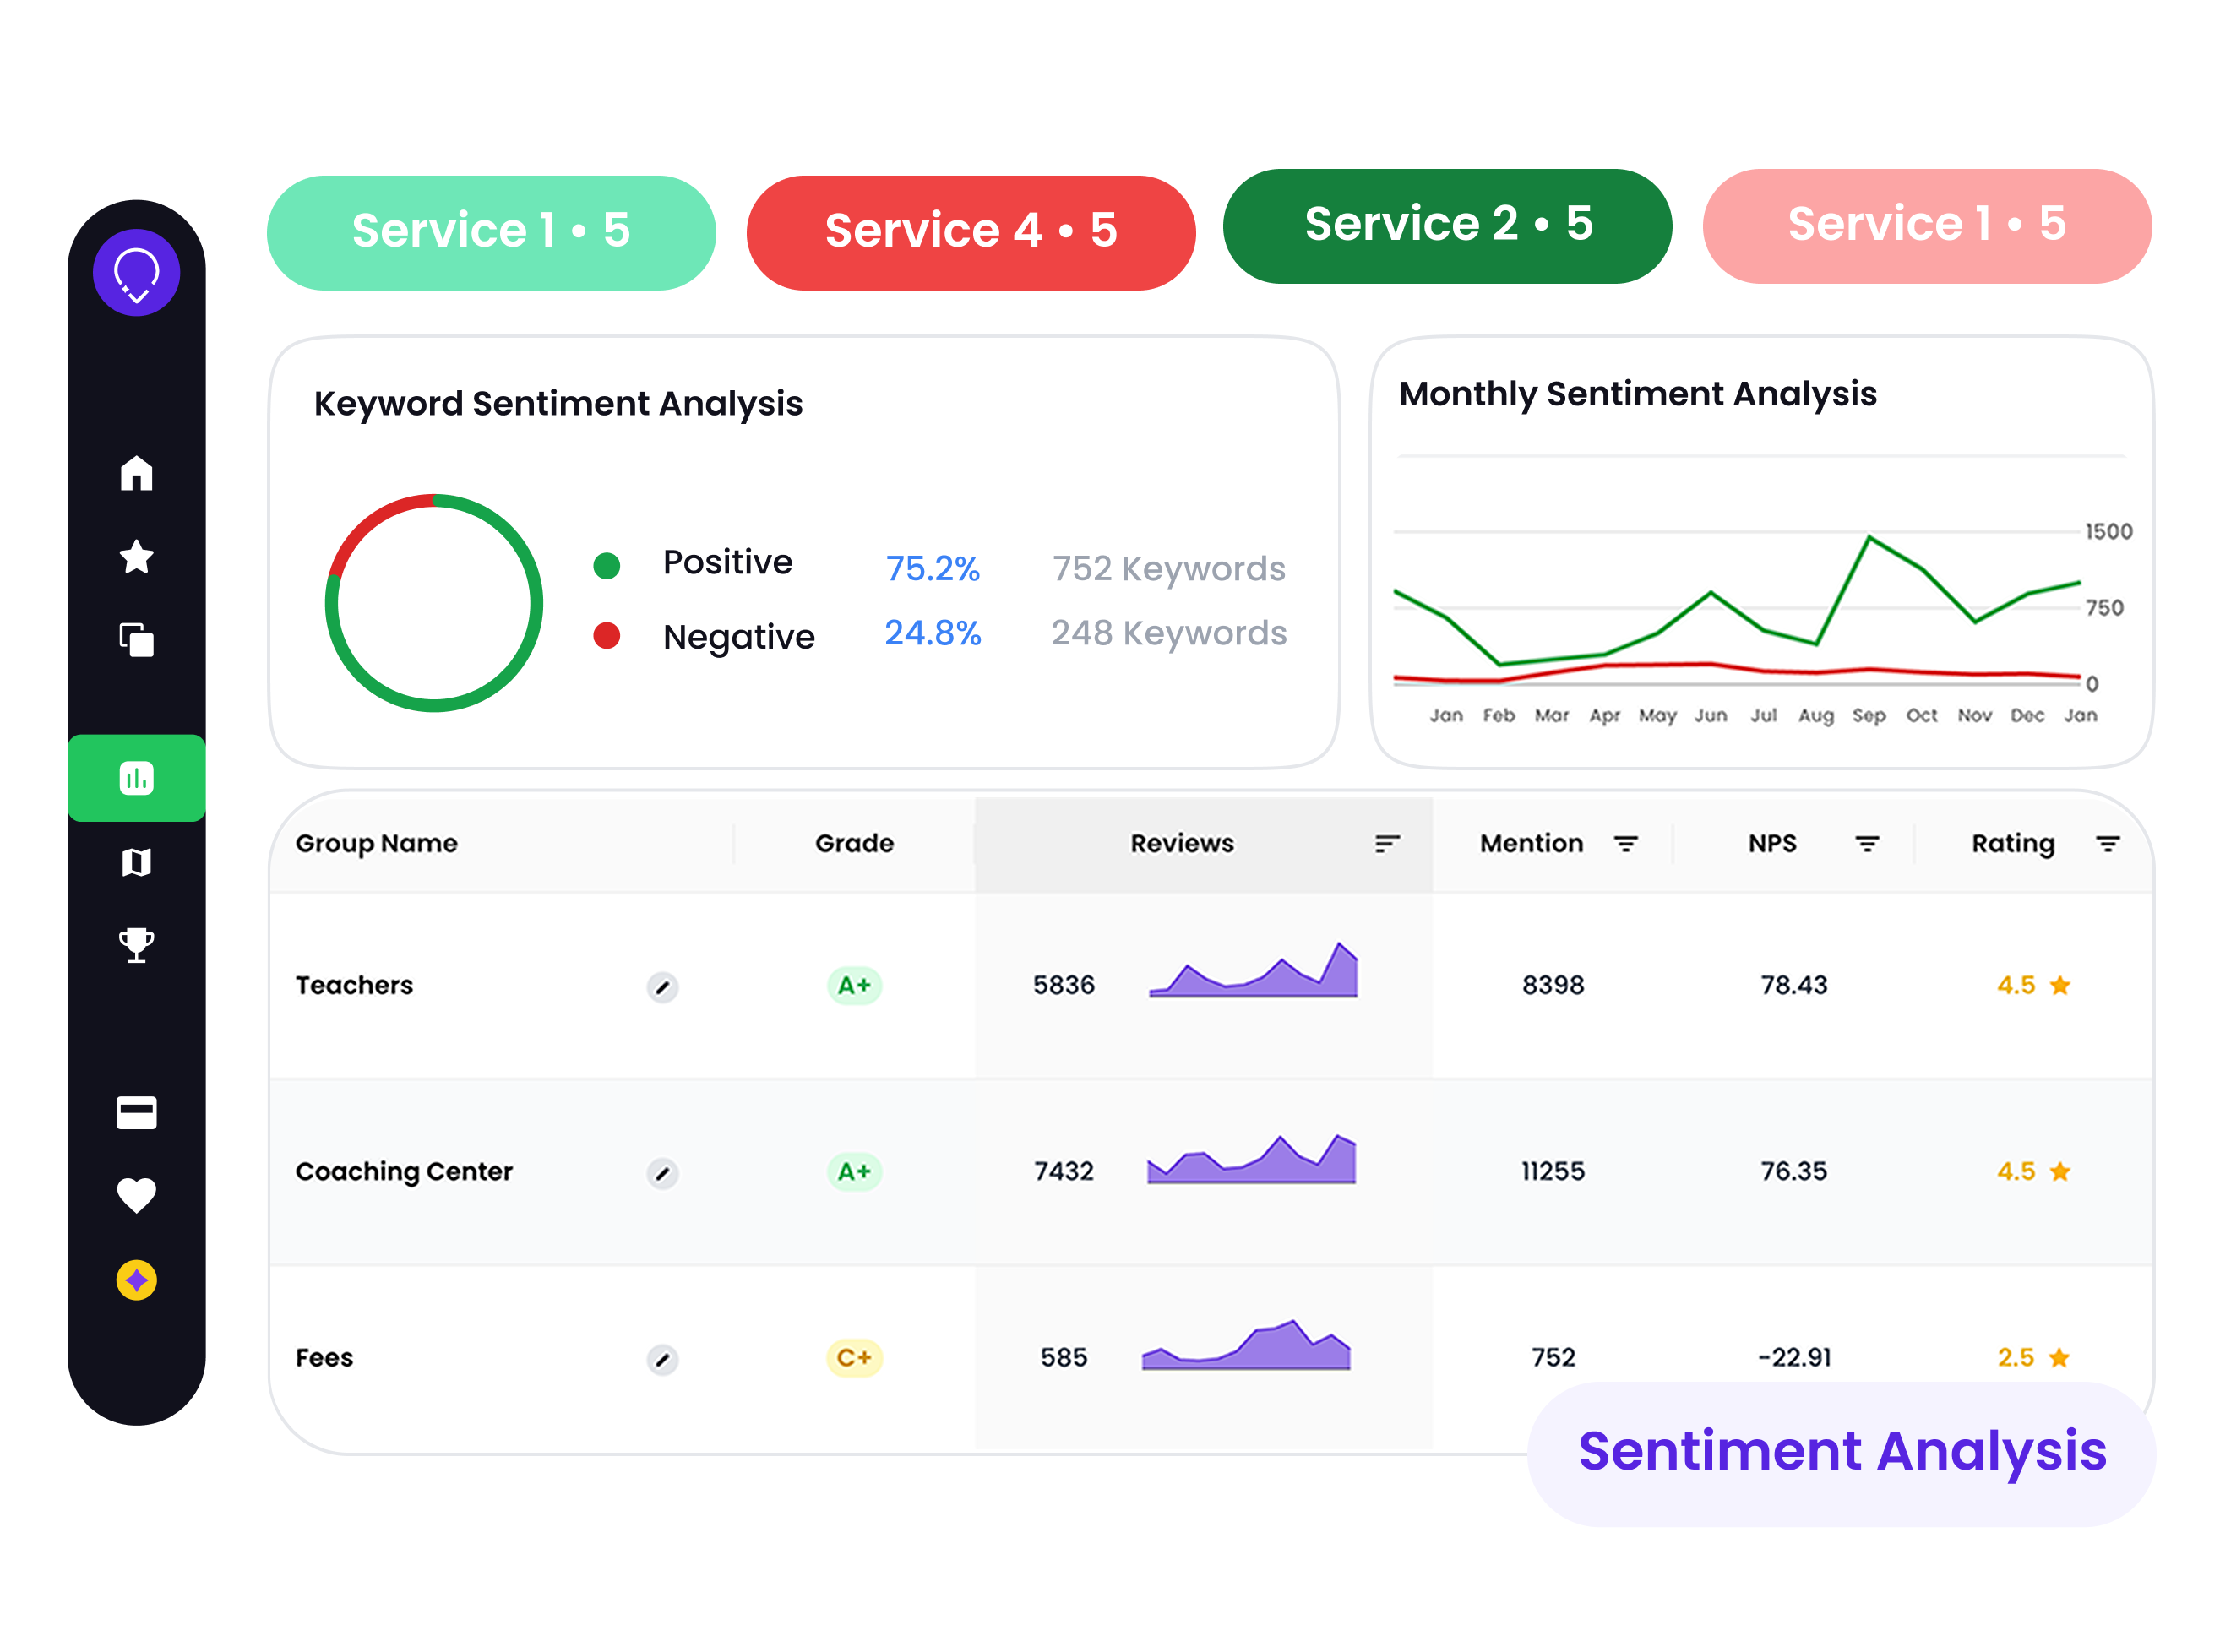Click the red Negative legend dot
The height and width of the screenshot is (1652, 2220).
coord(606,635)
